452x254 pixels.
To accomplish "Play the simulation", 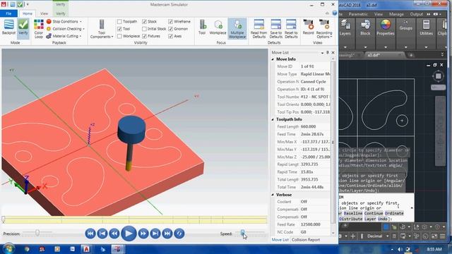I will coord(129,234).
